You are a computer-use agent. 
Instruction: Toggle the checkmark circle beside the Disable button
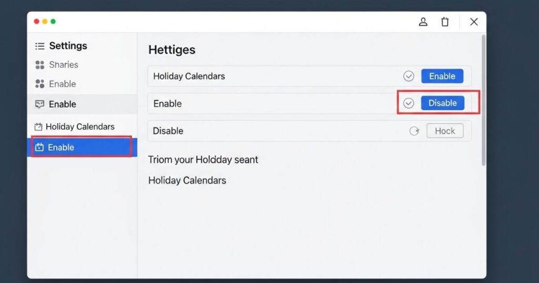pyautogui.click(x=408, y=103)
